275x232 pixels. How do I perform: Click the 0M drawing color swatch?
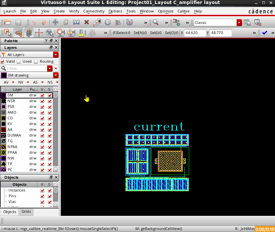3,75
